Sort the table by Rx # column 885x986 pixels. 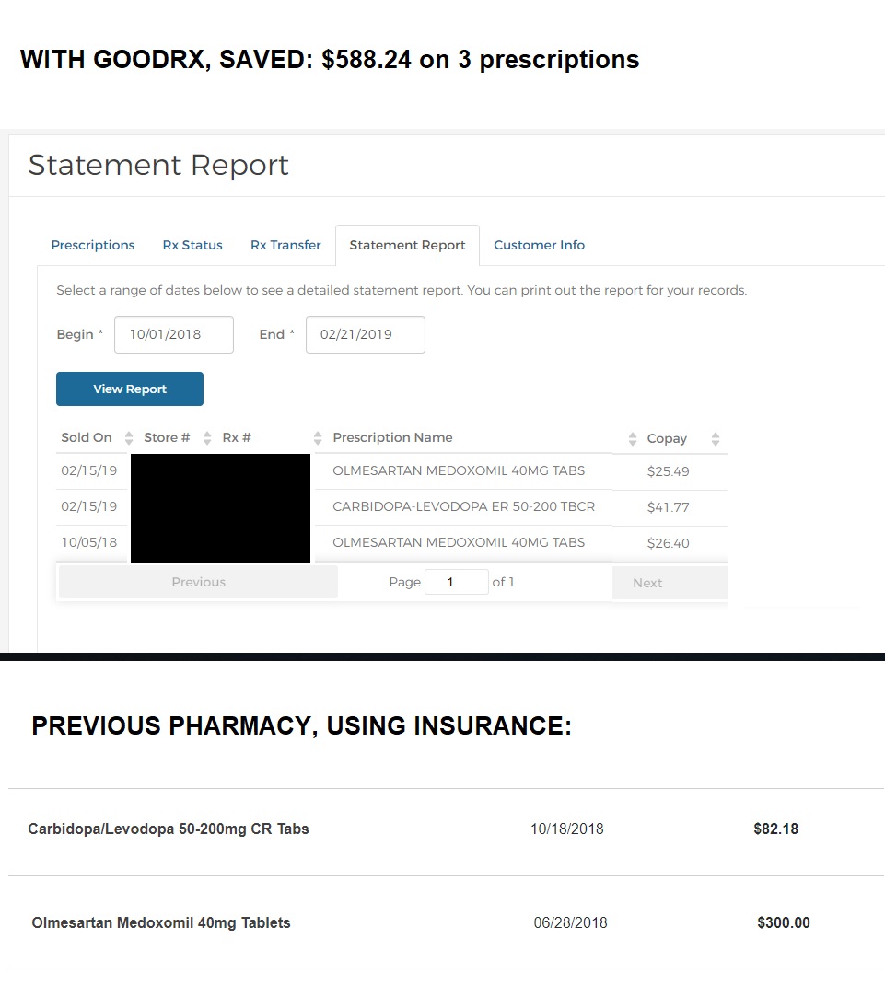pyautogui.click(x=317, y=438)
